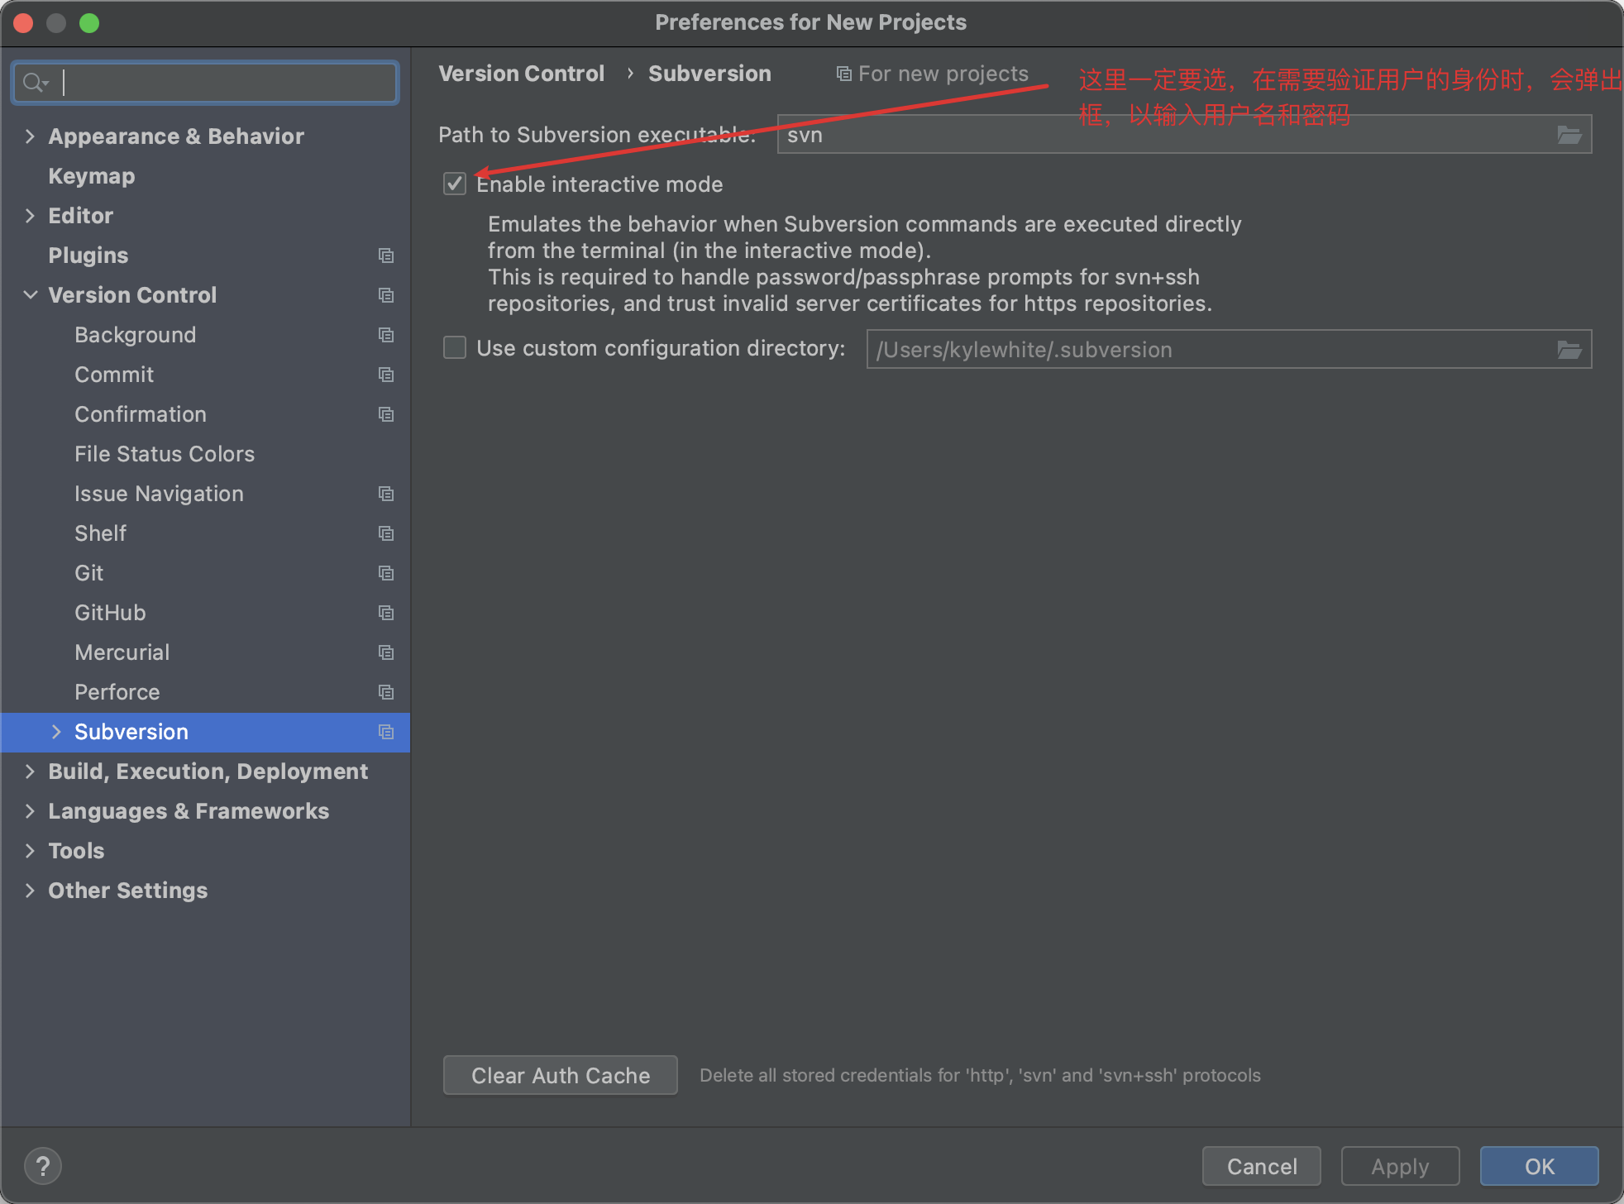Collapse the Version Control section
The height and width of the screenshot is (1204, 1624).
(31, 295)
